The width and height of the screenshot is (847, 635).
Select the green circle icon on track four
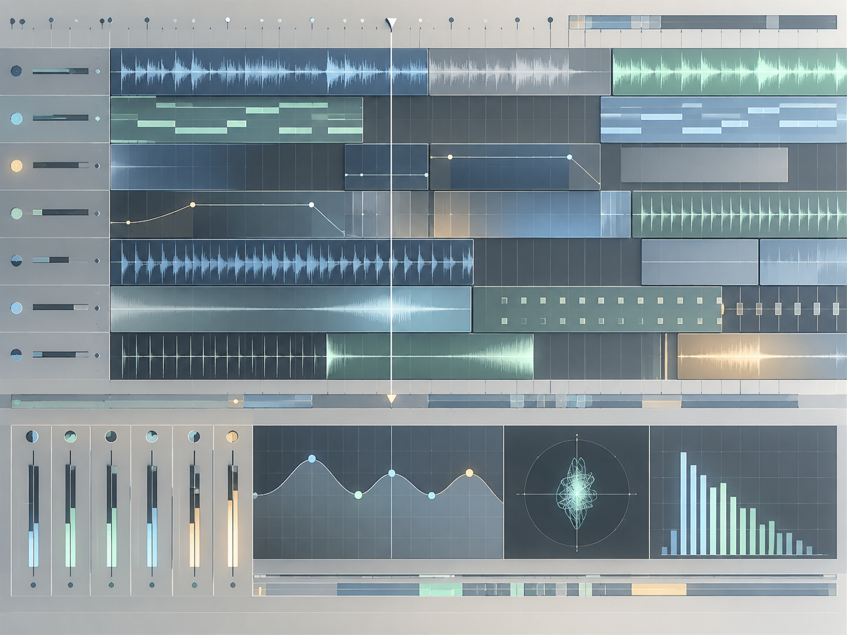click(16, 213)
